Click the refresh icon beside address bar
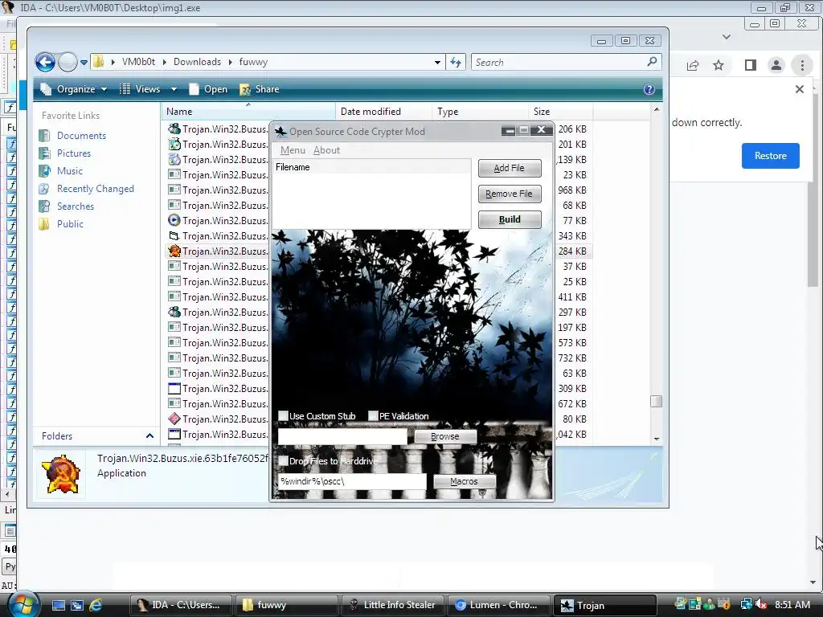 tap(456, 63)
